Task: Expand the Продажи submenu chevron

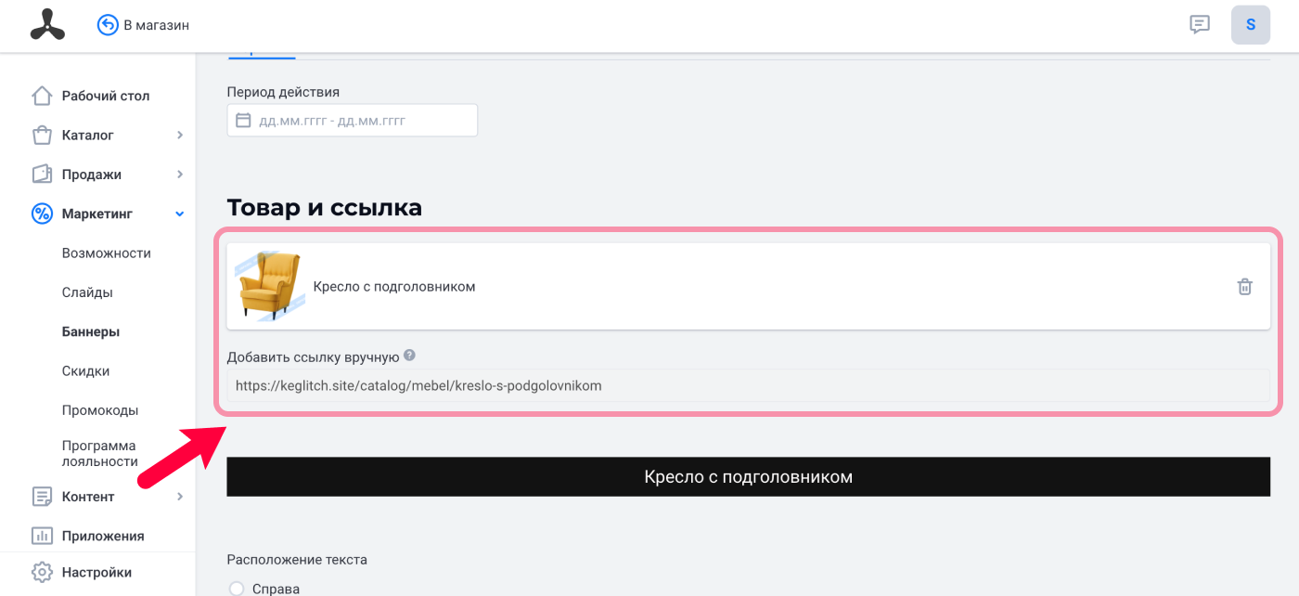Action: tap(180, 175)
